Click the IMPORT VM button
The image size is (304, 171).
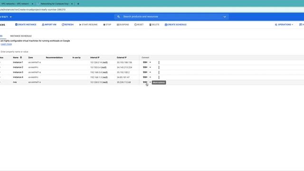[x=49, y=25]
